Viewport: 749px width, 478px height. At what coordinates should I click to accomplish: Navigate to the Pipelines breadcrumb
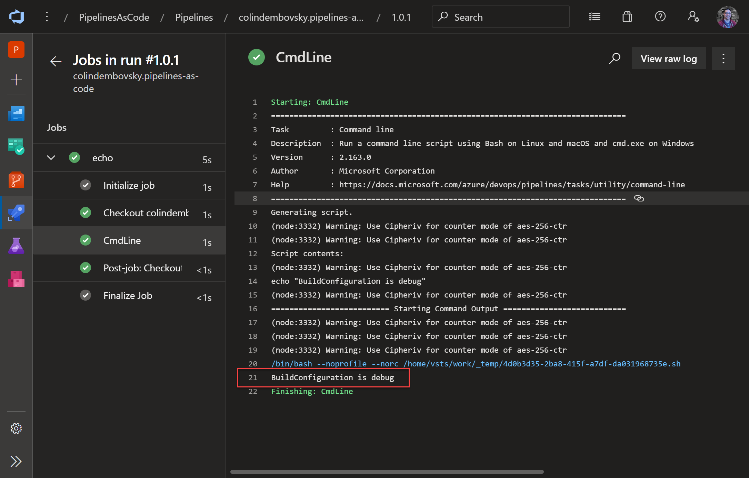coord(194,17)
